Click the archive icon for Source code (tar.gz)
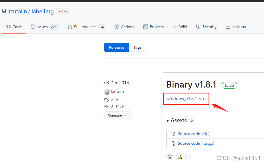Viewport: 264px width, 163px height. 173,143
